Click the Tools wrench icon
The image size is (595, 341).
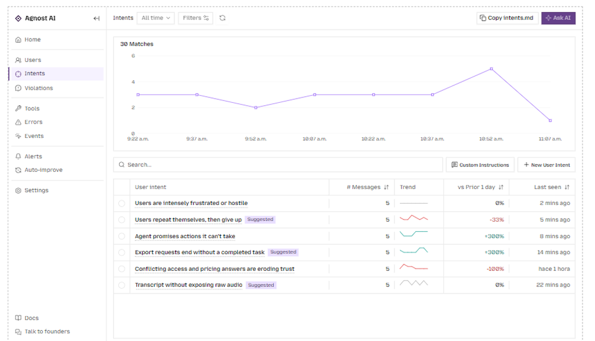pyautogui.click(x=18, y=109)
